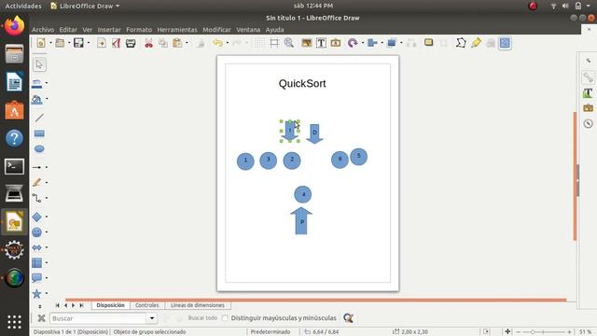Open the Modificar menu

[216, 30]
